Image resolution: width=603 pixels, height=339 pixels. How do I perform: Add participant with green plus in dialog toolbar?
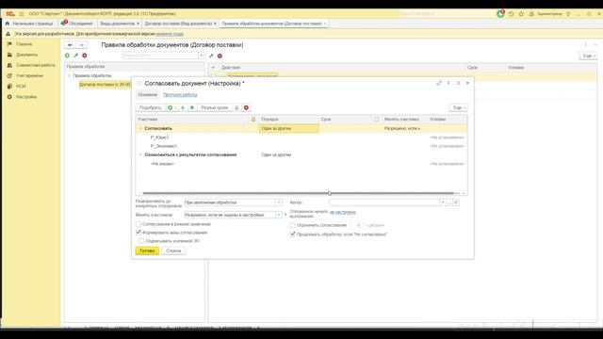click(x=170, y=108)
